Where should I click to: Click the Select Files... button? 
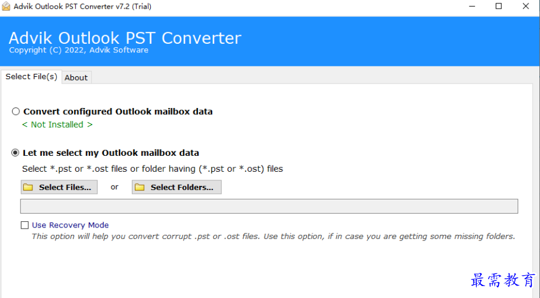[59, 187]
